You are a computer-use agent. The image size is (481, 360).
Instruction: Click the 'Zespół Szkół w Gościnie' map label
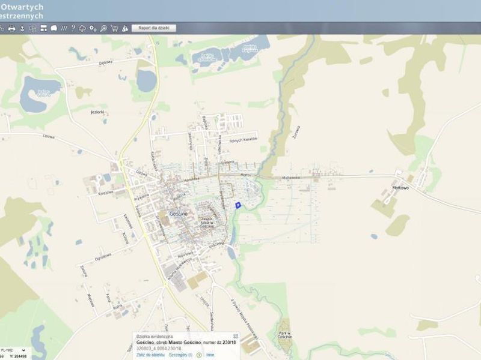click(207, 223)
